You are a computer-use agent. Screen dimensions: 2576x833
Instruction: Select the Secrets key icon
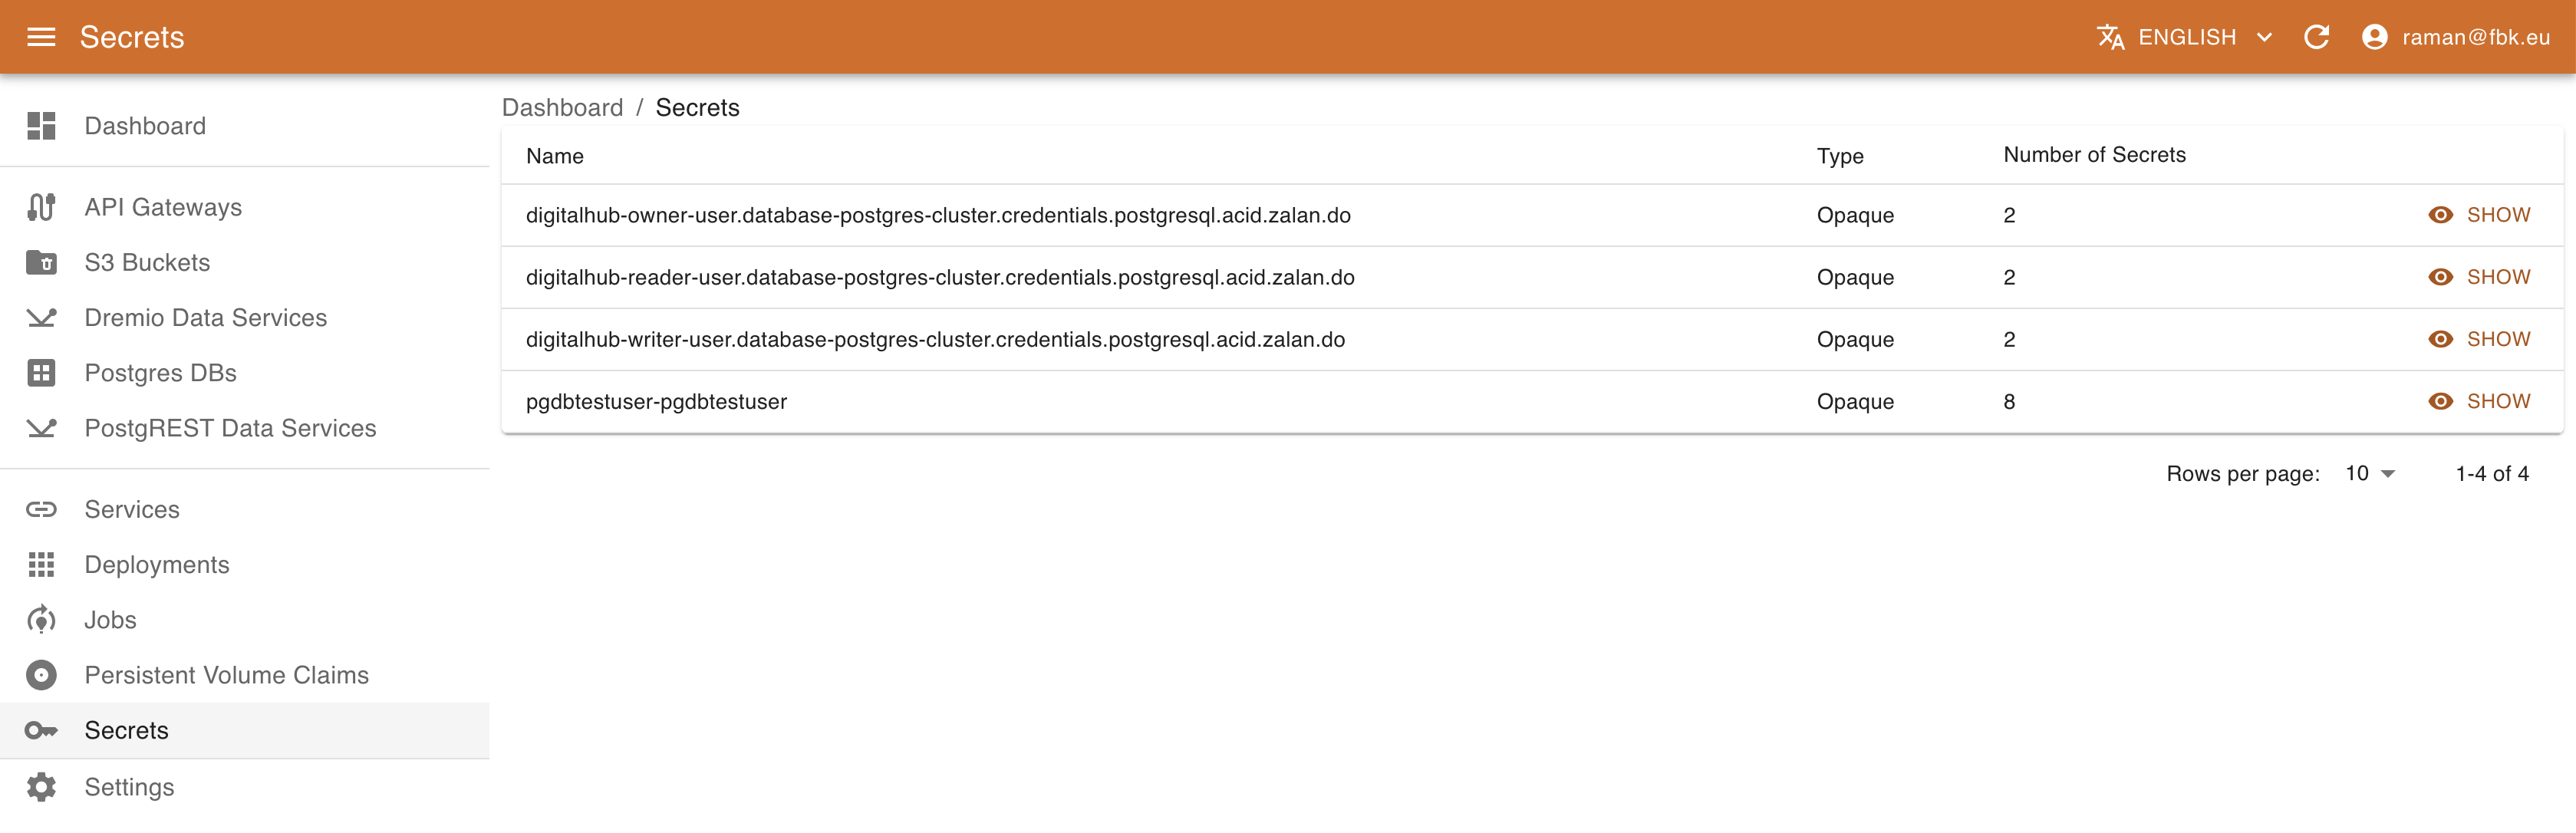41,730
